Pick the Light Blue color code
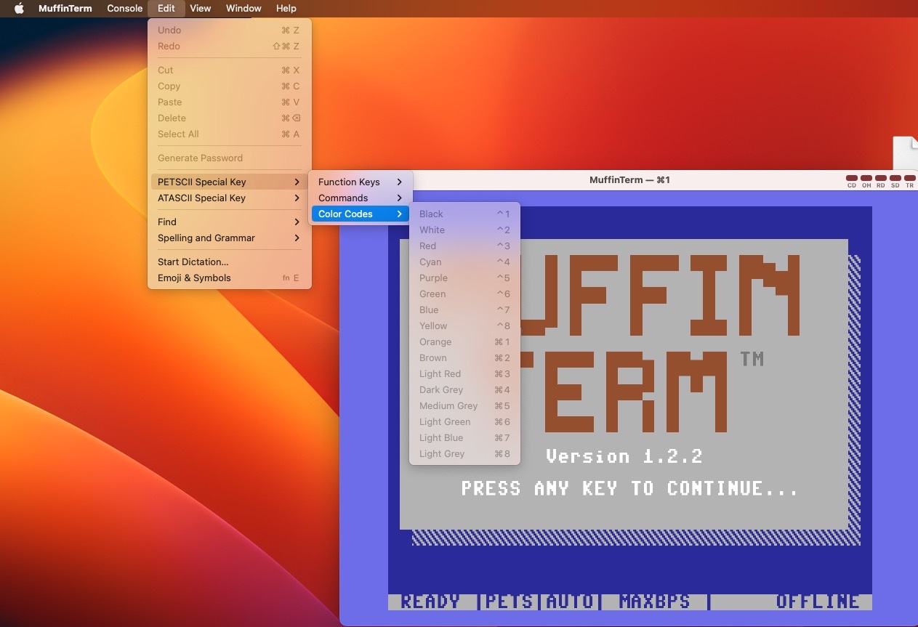 (x=465, y=437)
